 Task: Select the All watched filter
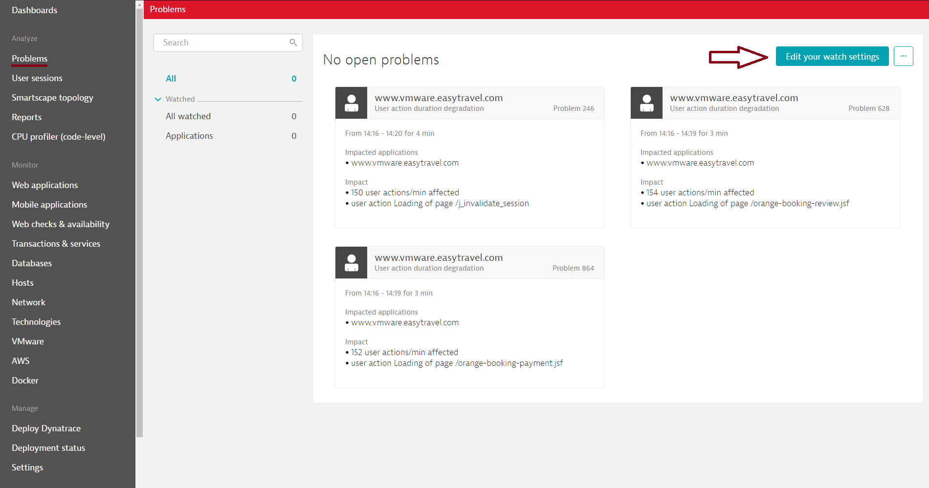188,116
